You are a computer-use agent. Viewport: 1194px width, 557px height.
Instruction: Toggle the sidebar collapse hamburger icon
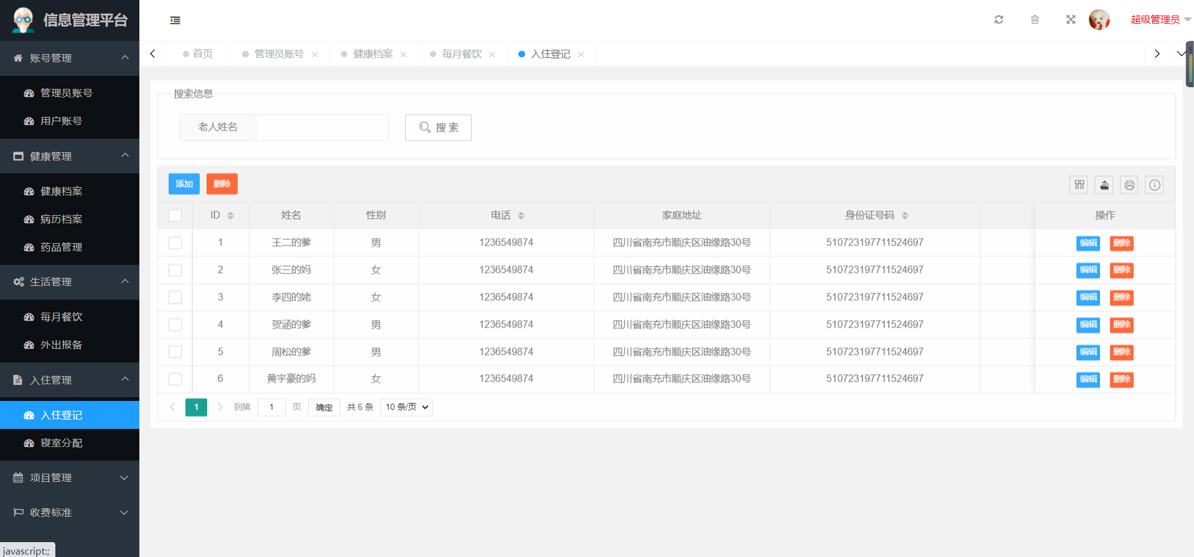coord(175,21)
